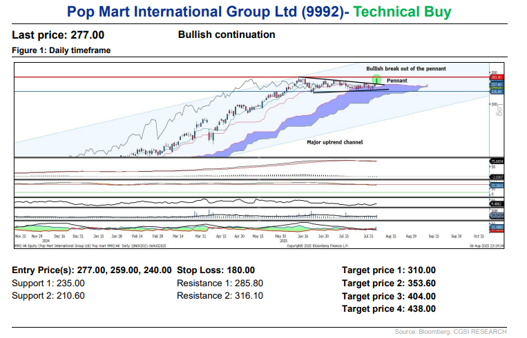Click the "Pennant" chart label

pos(397,81)
